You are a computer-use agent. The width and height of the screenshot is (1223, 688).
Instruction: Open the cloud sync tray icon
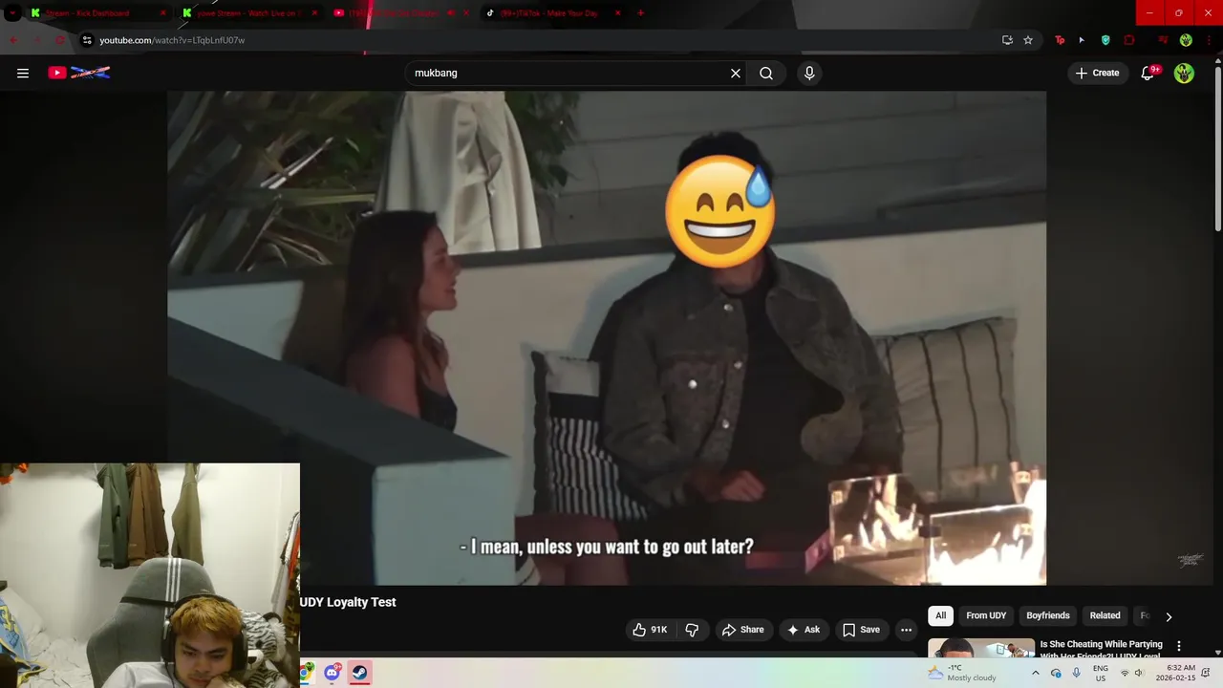pyautogui.click(x=1056, y=673)
